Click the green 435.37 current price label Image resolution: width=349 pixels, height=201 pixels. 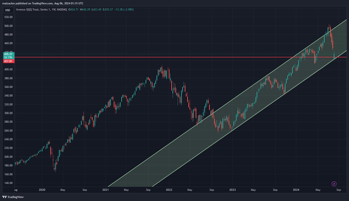[x=8, y=54]
